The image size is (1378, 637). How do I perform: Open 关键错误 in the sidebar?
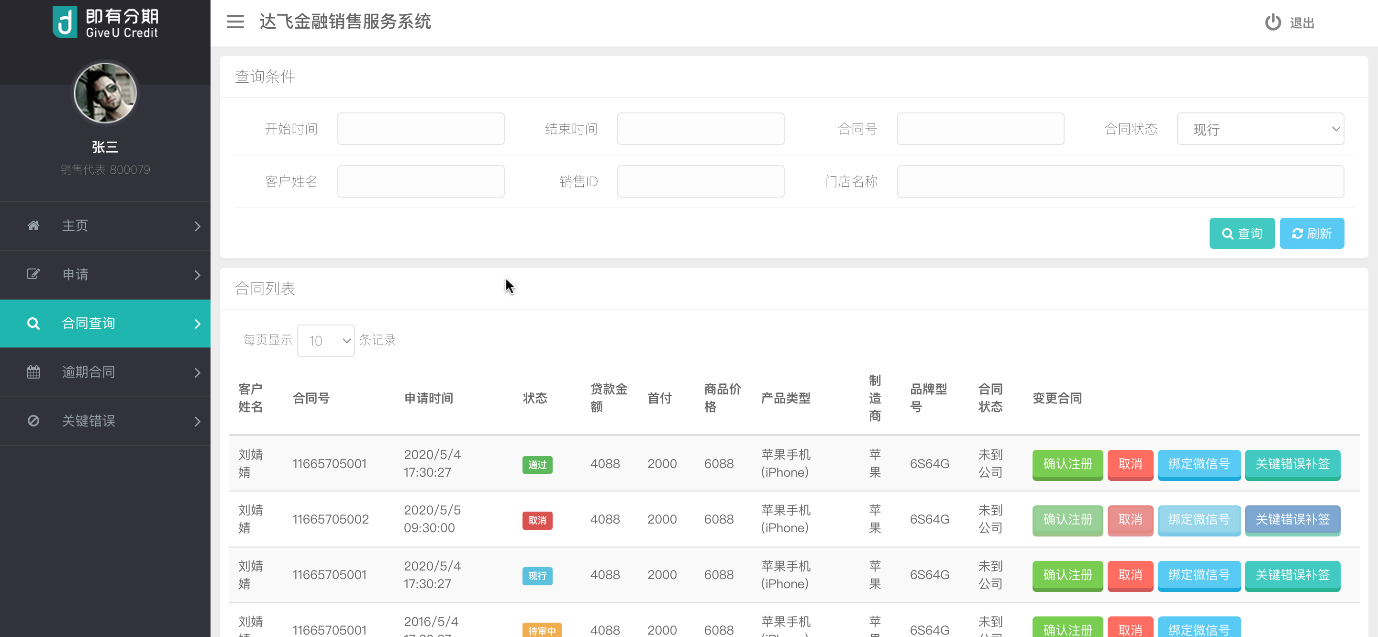tap(105, 421)
